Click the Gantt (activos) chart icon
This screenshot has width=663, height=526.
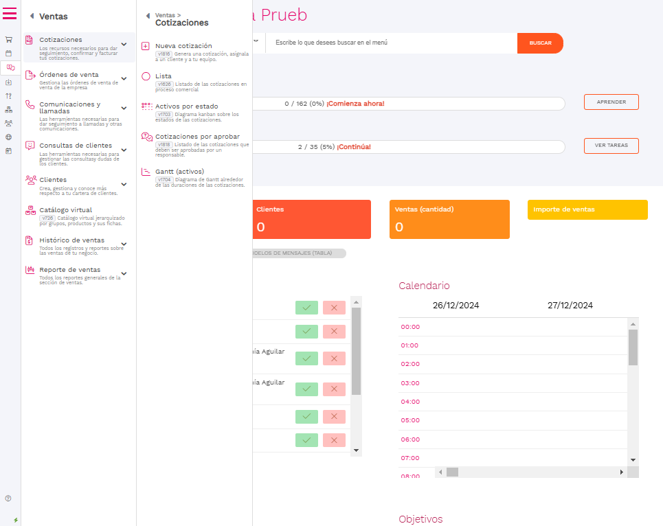(x=146, y=172)
